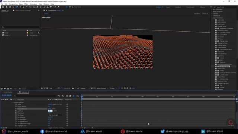Switch to the Small Screen workspace

(x=190, y=7)
